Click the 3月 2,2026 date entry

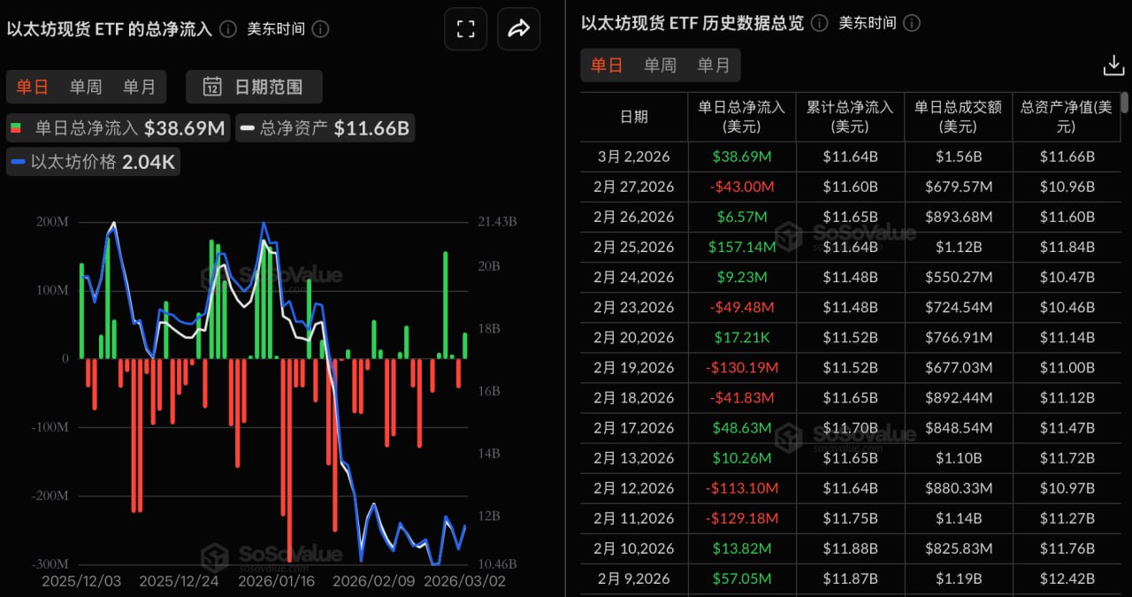coord(632,157)
